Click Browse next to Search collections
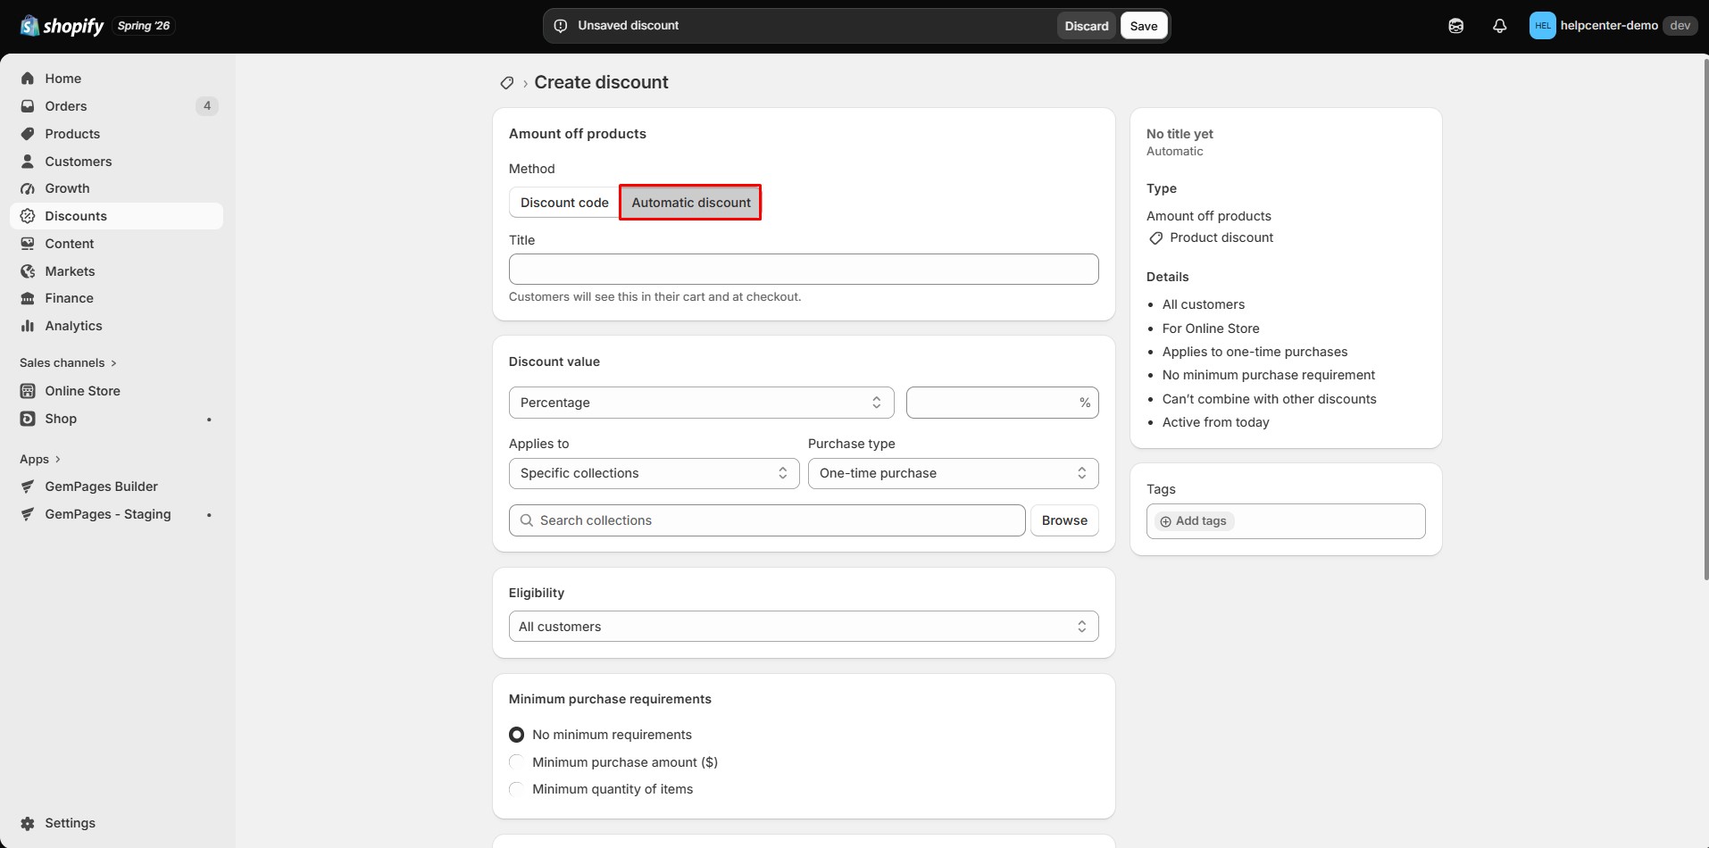 point(1064,520)
